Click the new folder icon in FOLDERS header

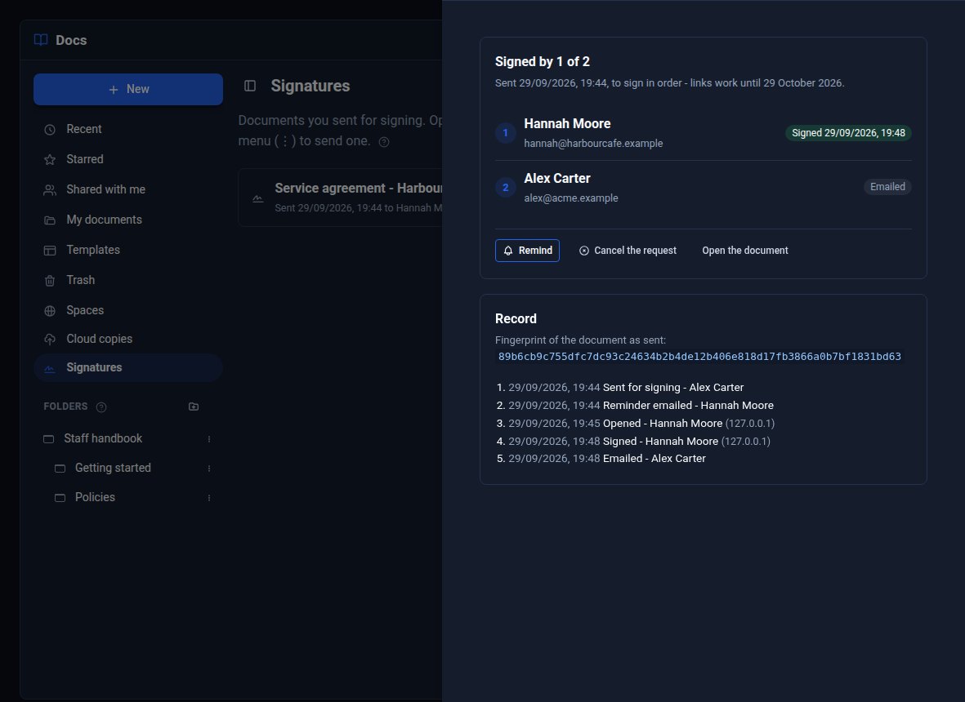[194, 407]
